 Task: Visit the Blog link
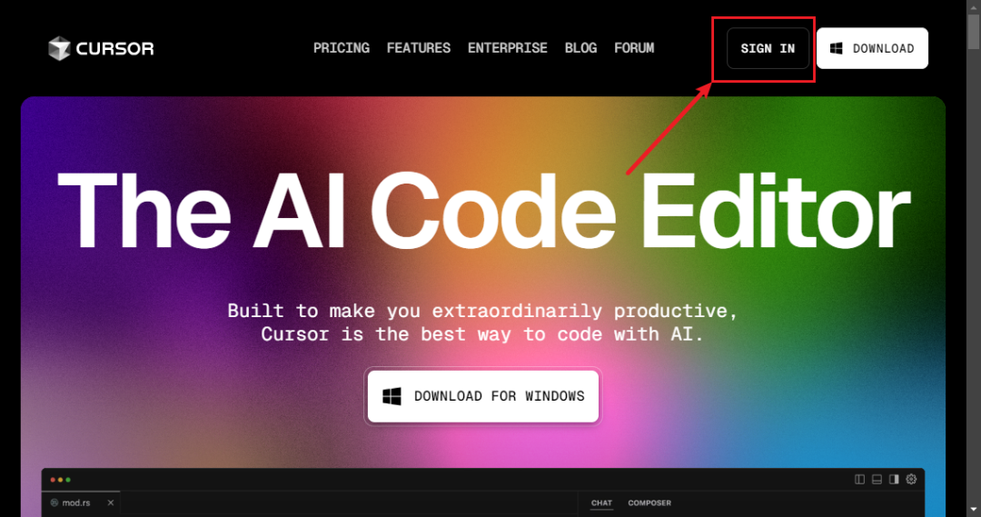pos(580,48)
